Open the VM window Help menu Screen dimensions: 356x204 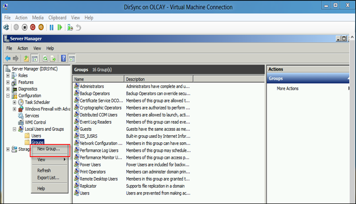(x=89, y=17)
